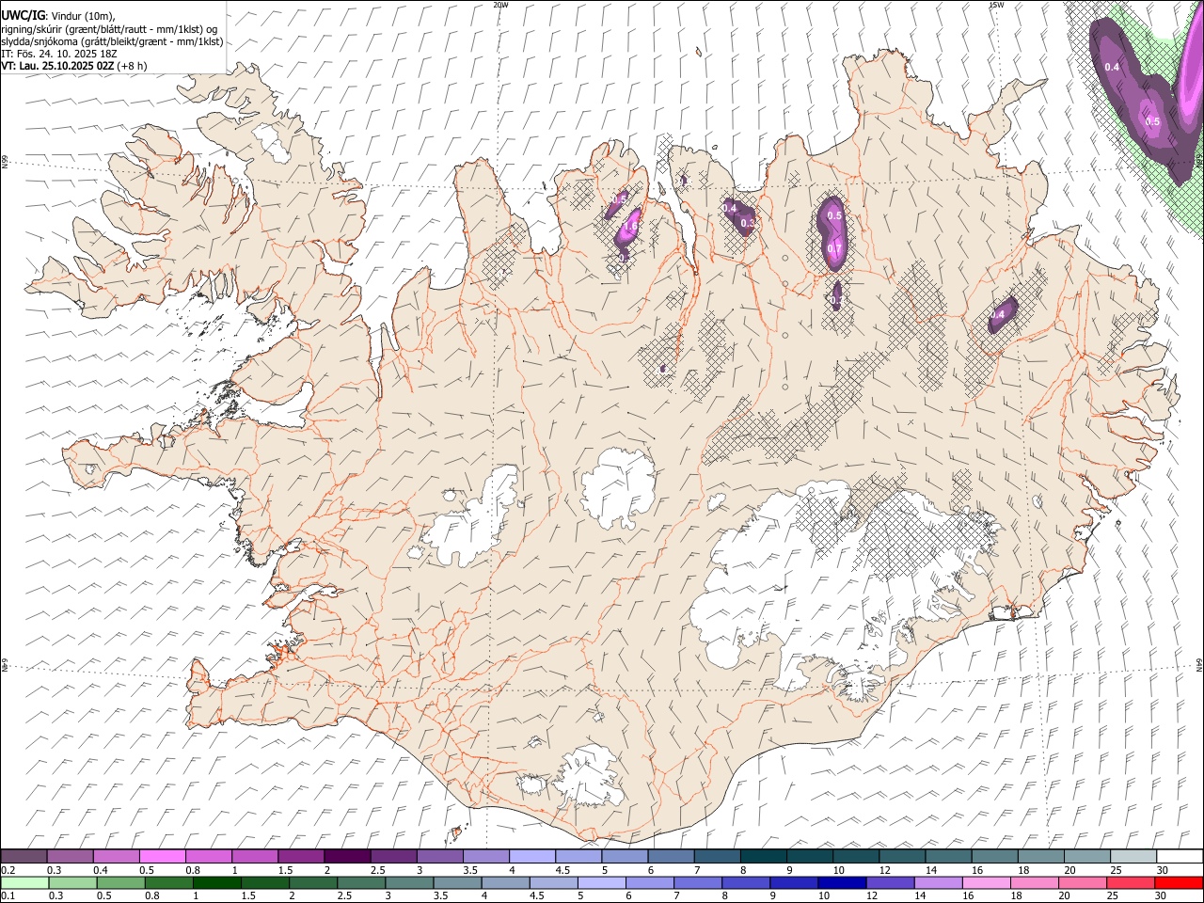
Task: Click the 'Vindur (10m),' heading text
Action: coord(82,15)
